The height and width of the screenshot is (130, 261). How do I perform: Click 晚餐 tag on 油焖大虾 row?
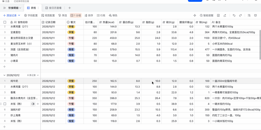pyautogui.click(x=71, y=110)
